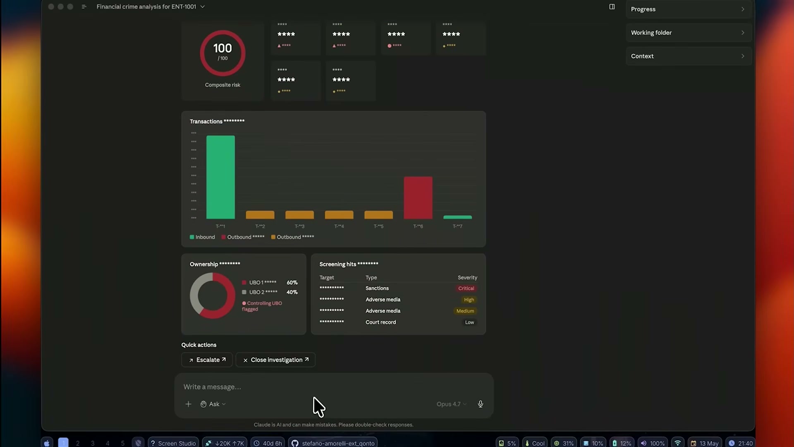
Task: Click the microphone dictation icon
Action: tap(480, 404)
